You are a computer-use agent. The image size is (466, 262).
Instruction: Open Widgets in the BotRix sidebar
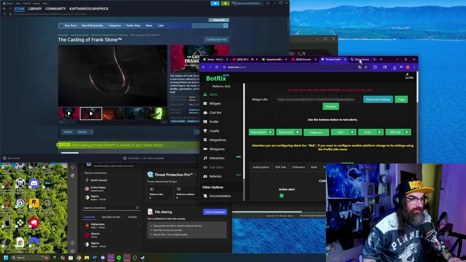pos(215,103)
